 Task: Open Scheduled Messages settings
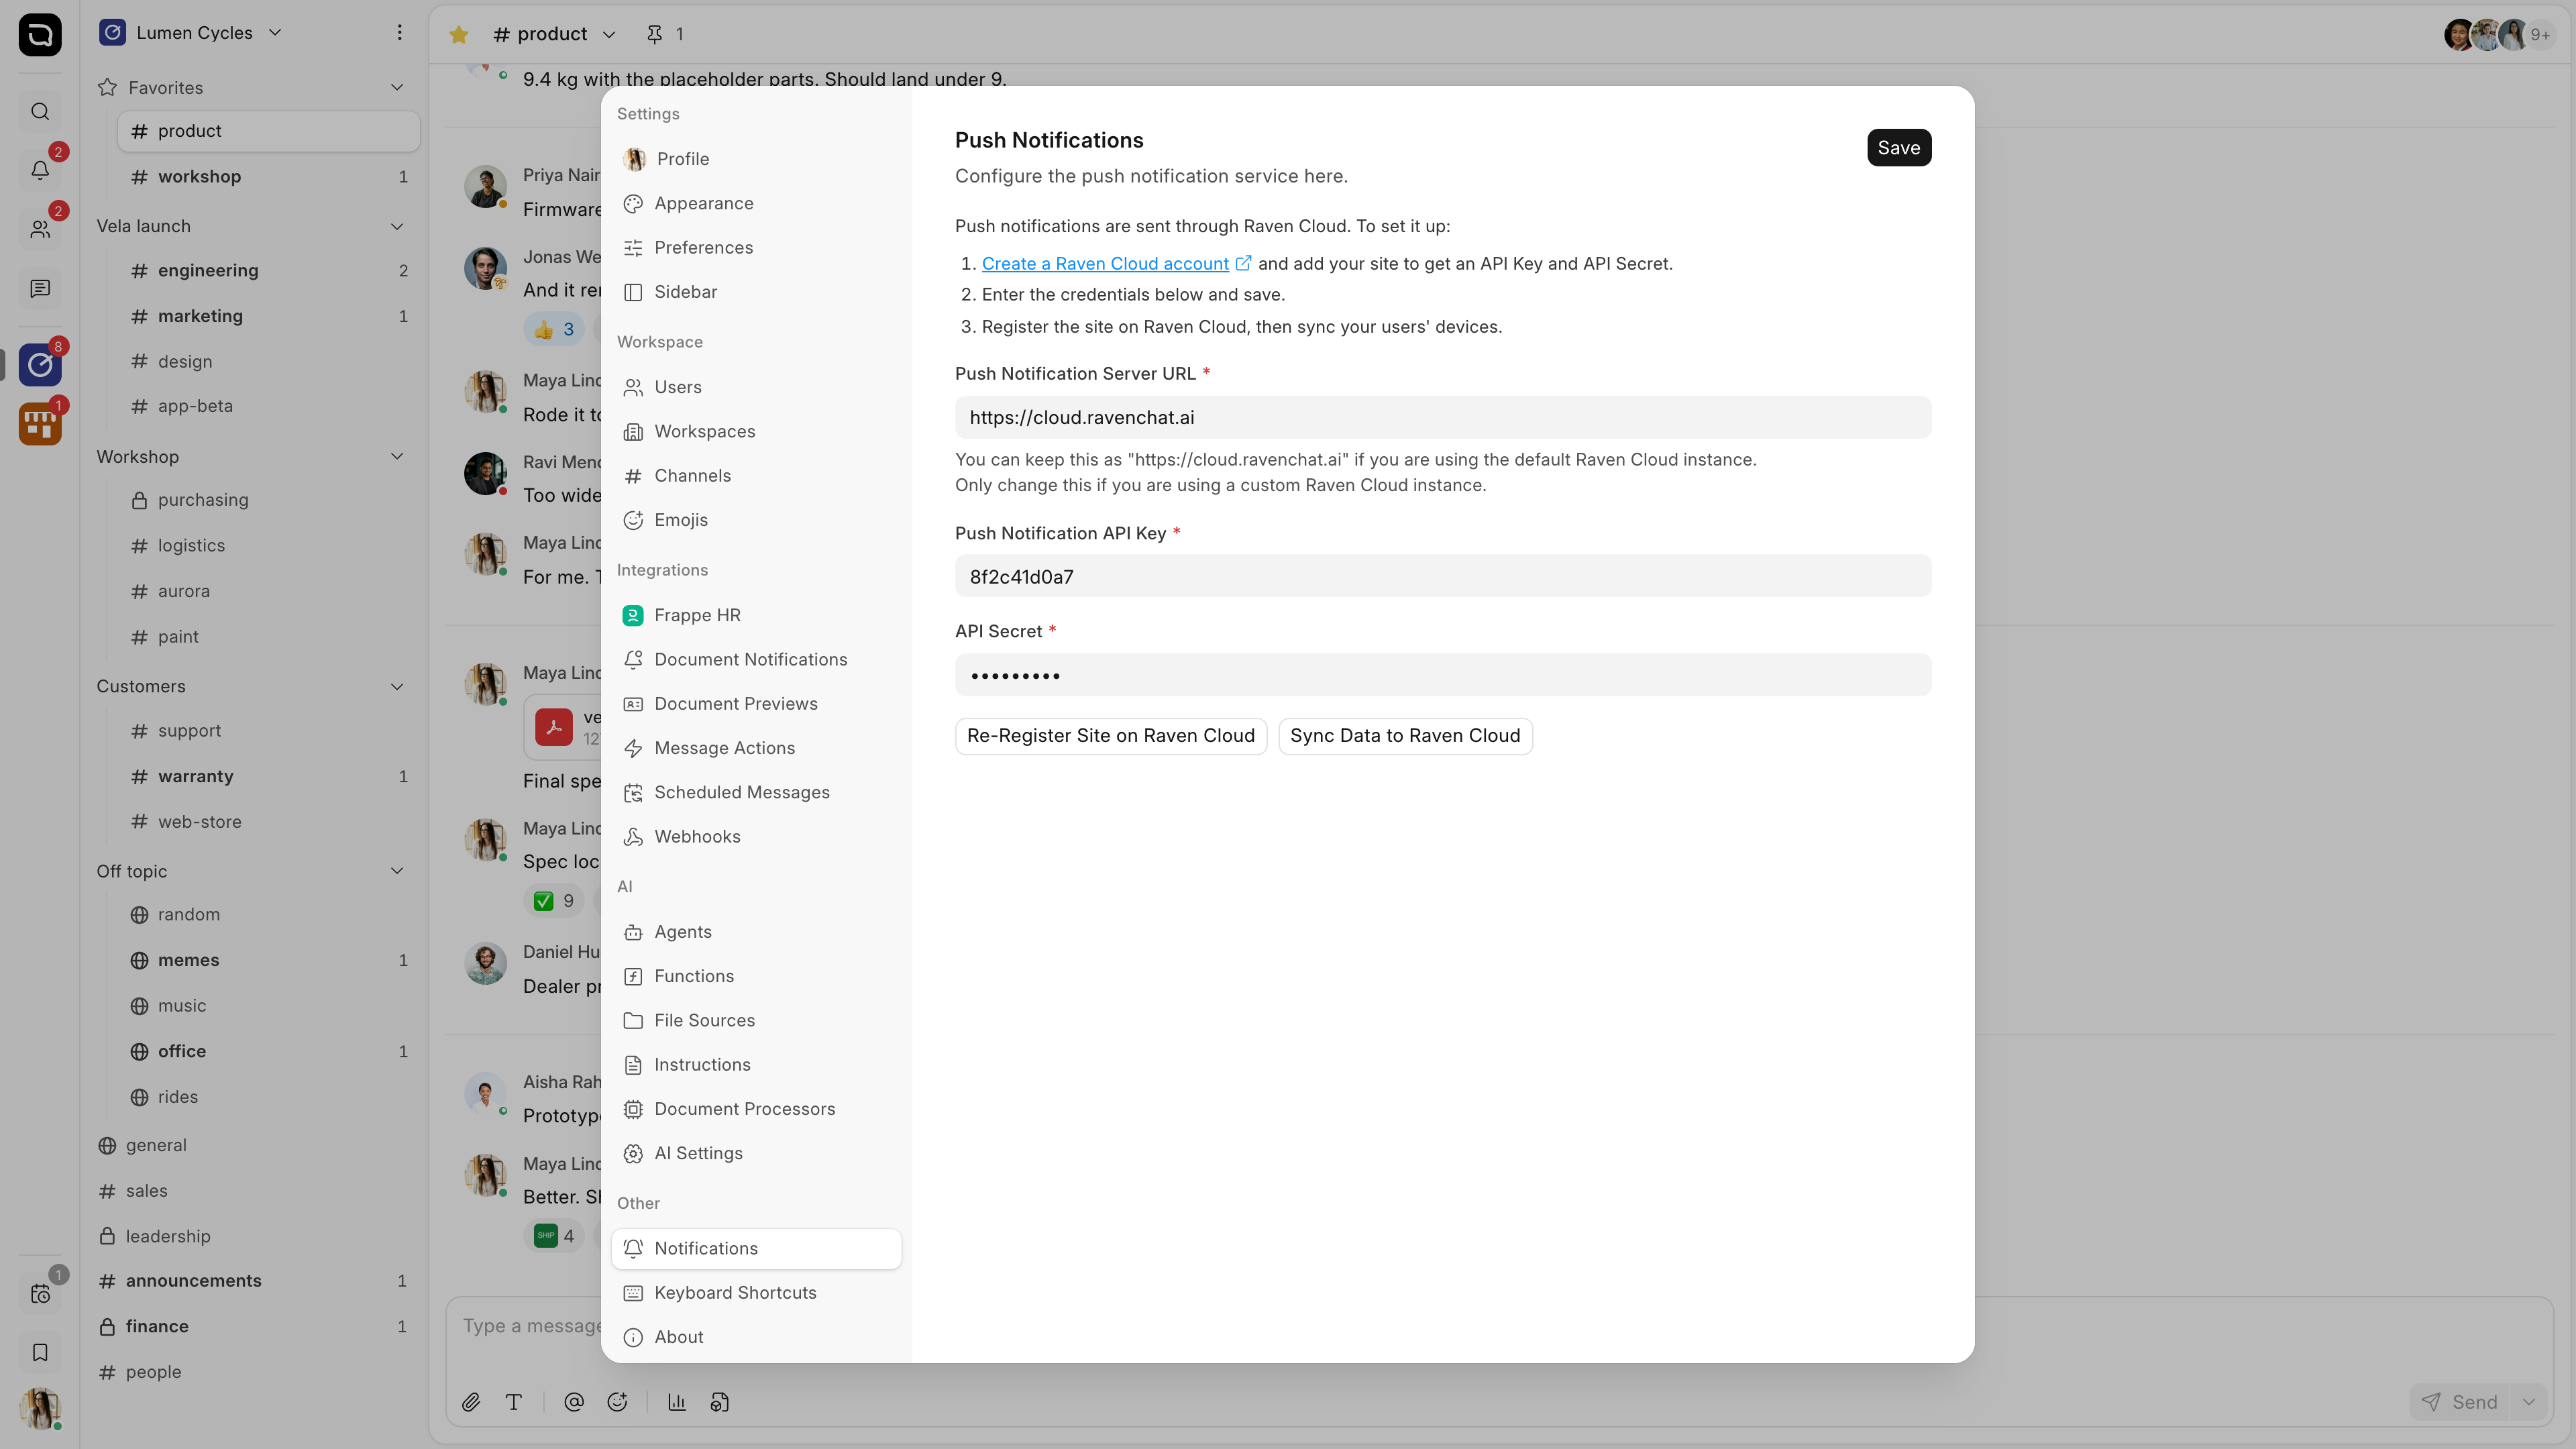(x=756, y=792)
